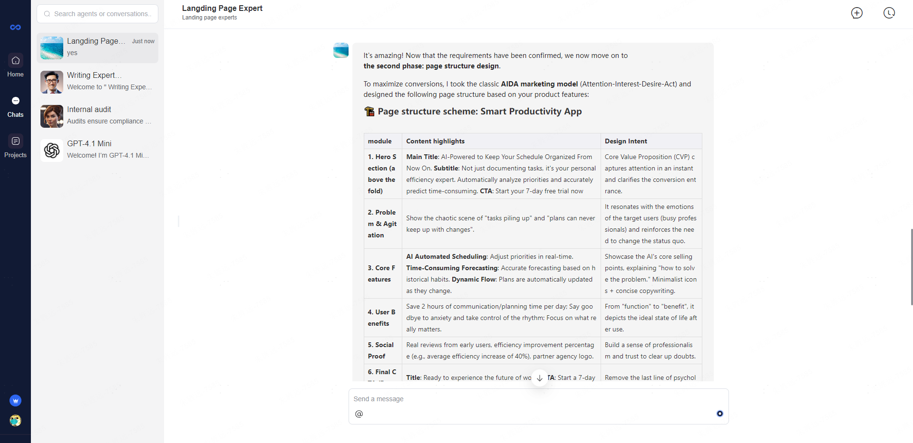This screenshot has height=443, width=913.
Task: Open the Writing Expert conversation
Action: point(97,82)
